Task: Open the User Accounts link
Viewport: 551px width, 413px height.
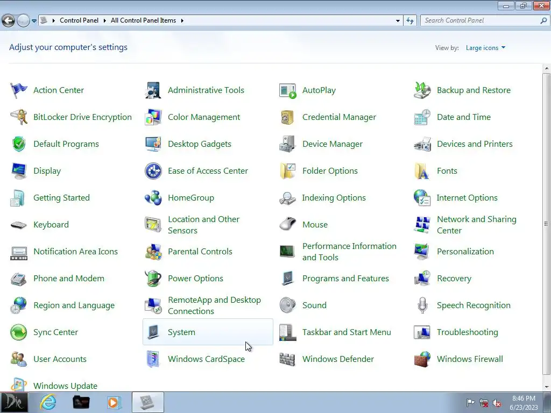Action: pyautogui.click(x=60, y=359)
